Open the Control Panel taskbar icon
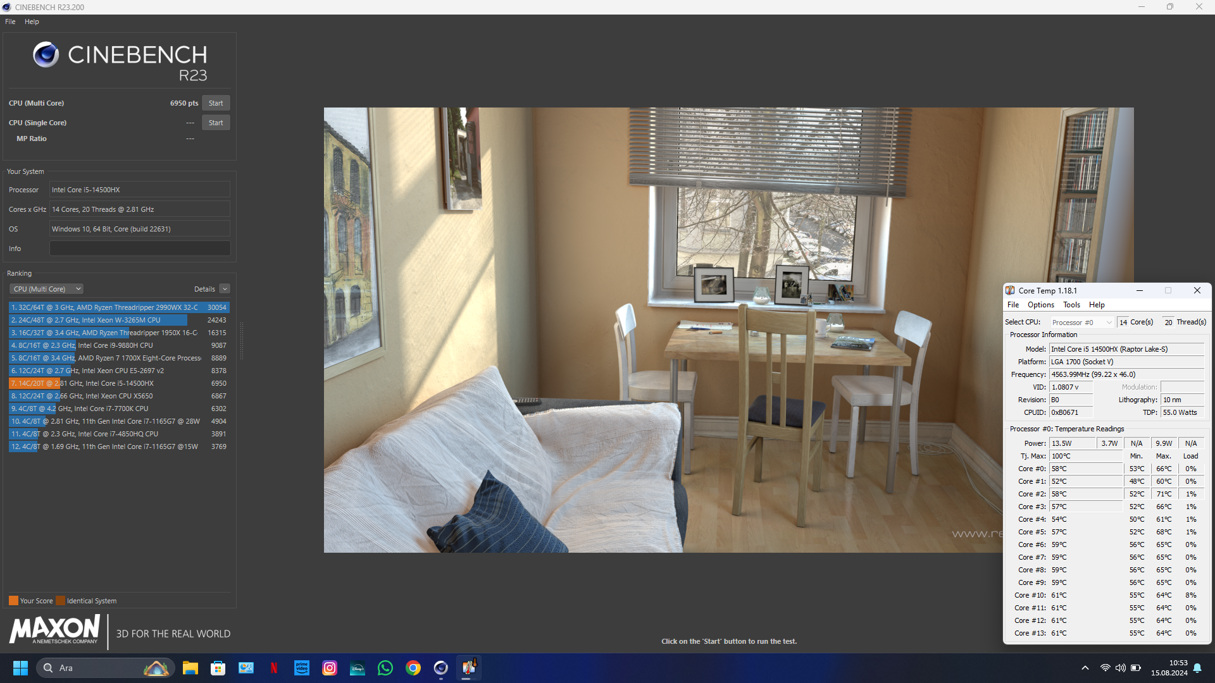The image size is (1215, 683). click(x=246, y=668)
